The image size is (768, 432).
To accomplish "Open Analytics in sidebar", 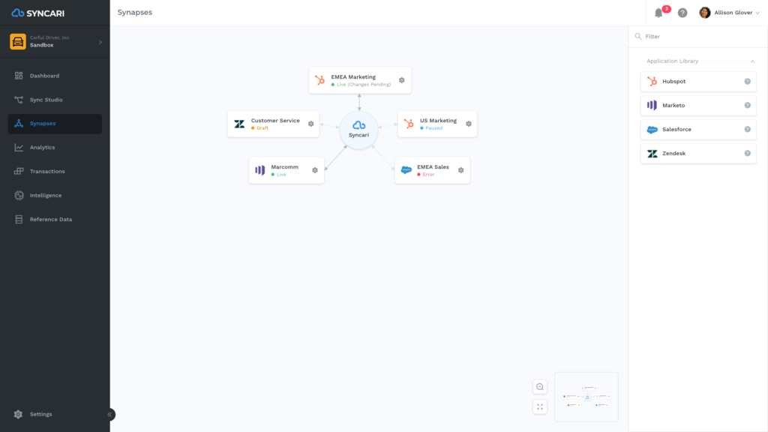I will click(55, 148).
